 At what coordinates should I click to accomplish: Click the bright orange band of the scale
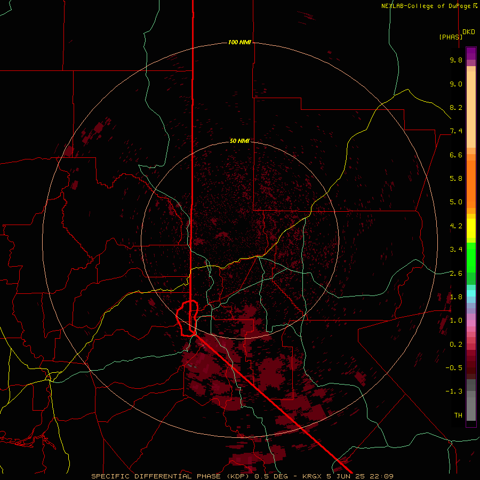click(x=471, y=183)
